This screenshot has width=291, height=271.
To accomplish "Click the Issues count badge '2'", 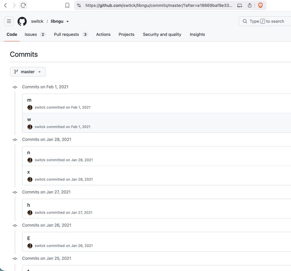I will tap(43, 35).
